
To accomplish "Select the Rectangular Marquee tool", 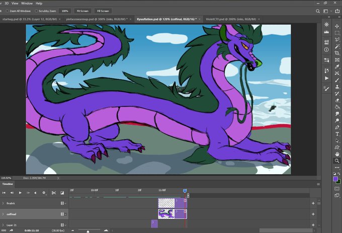I will click(x=337, y=33).
